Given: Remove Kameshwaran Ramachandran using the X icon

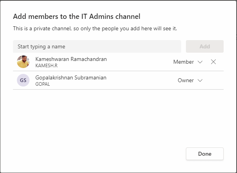Looking at the screenshot, I should tap(213, 62).
